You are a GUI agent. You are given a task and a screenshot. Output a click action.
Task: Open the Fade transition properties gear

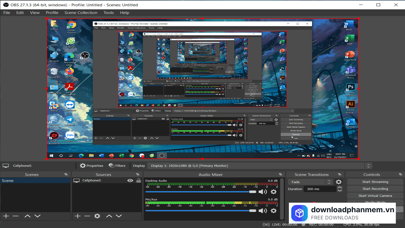[339, 182]
